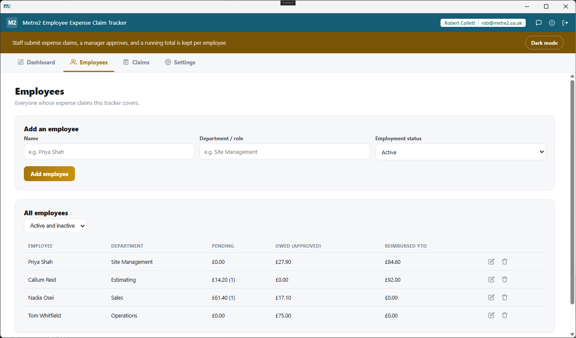Open the feedback chat icon in header
Image resolution: width=576 pixels, height=338 pixels.
[x=539, y=23]
